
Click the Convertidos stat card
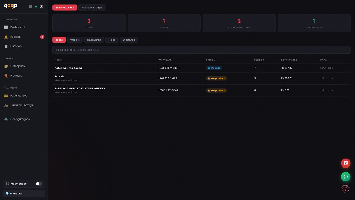(x=314, y=23)
